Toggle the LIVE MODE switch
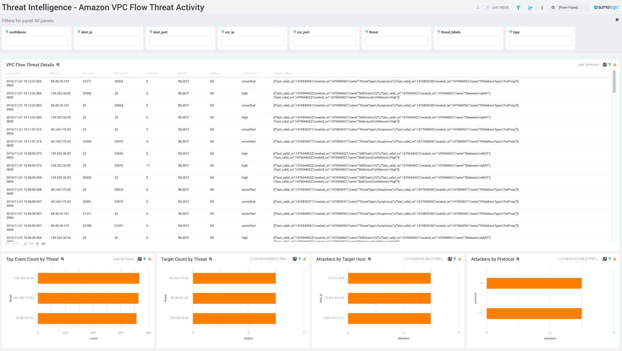Viewport: 622px width, 351px height. tap(486, 7)
